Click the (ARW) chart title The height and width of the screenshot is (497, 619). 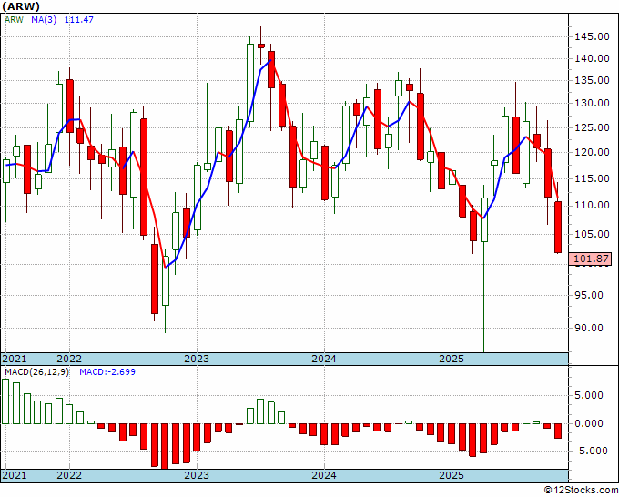click(x=21, y=6)
